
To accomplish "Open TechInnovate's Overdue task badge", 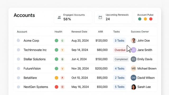I will pyautogui.click(x=120, y=50).
